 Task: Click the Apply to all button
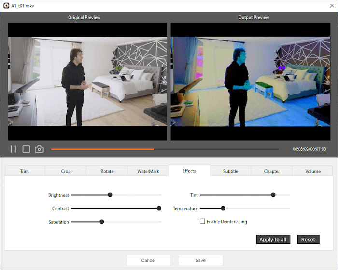pos(273,240)
